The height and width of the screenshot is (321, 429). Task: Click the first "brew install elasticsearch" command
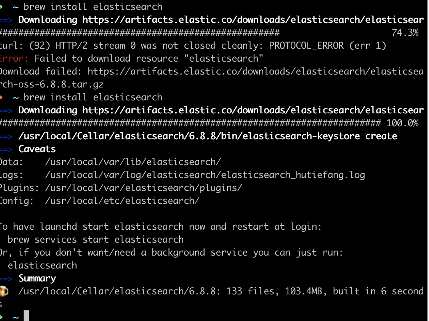tap(93, 7)
